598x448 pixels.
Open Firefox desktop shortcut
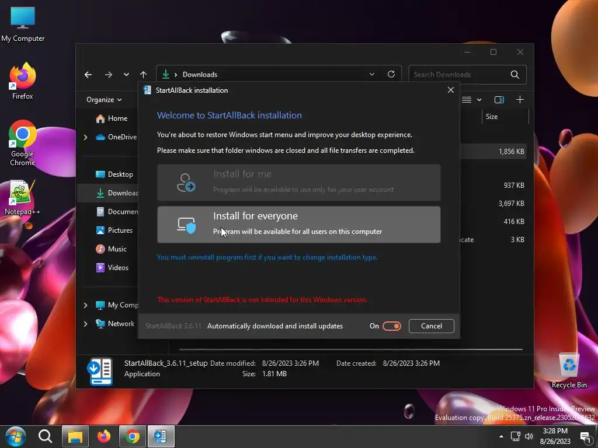[23, 80]
